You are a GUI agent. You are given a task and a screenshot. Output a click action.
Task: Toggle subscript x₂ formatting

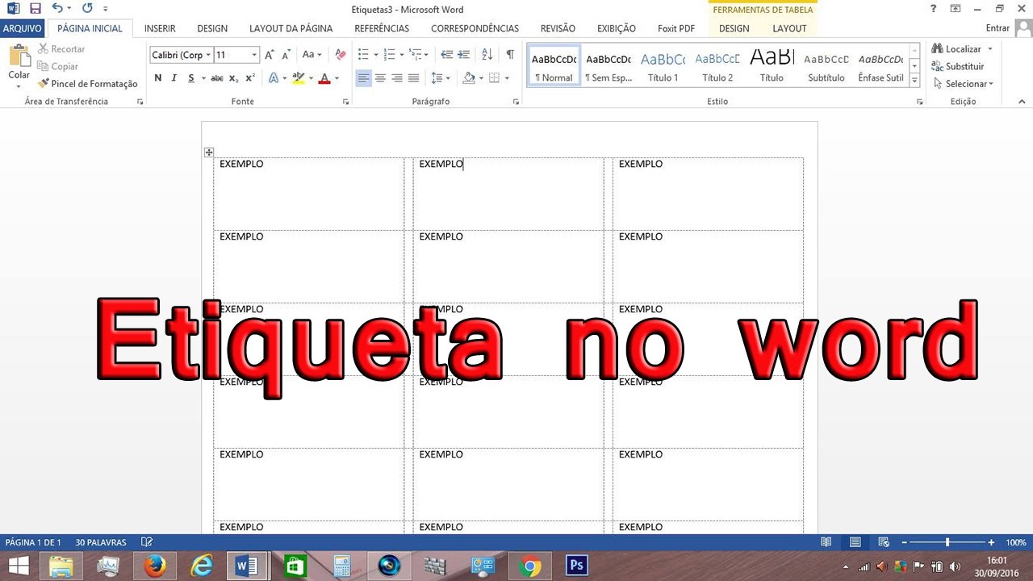[x=233, y=78]
